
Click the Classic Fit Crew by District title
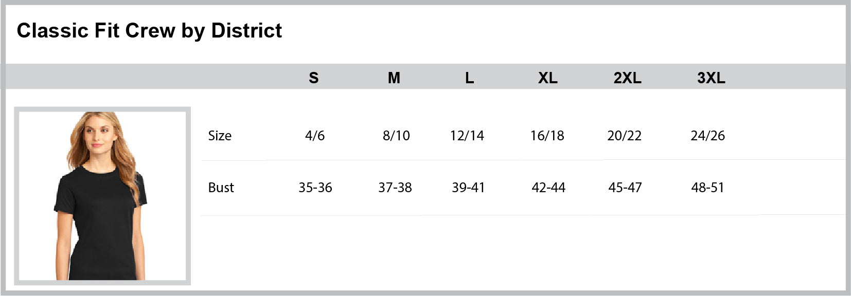[x=149, y=31]
